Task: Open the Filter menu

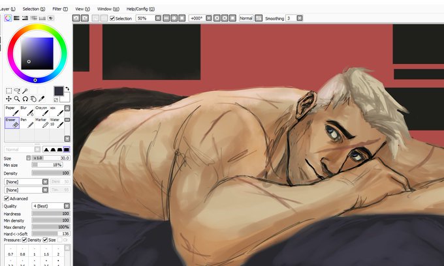Action: click(60, 9)
